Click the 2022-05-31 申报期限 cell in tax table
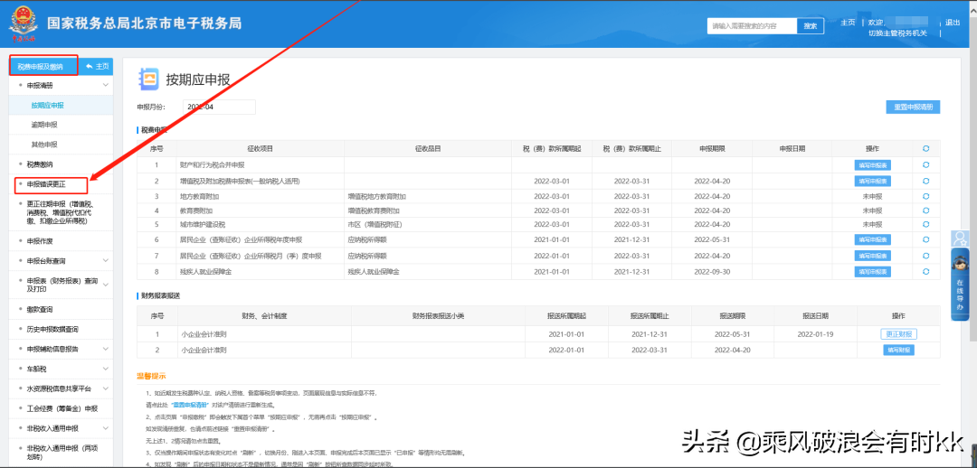Viewport: 977px width, 468px height. click(712, 239)
